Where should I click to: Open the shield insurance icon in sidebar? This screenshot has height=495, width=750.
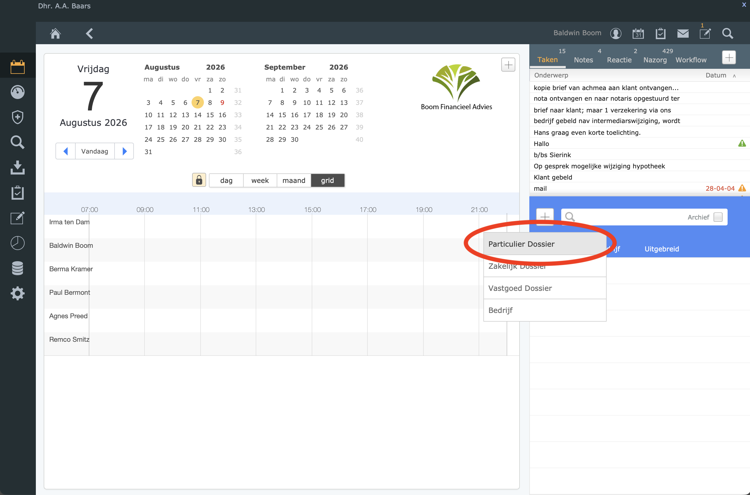tap(18, 117)
